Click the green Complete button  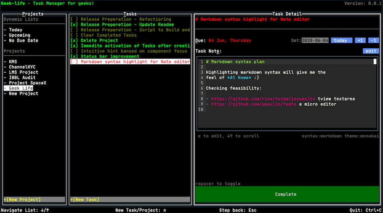click(x=285, y=194)
